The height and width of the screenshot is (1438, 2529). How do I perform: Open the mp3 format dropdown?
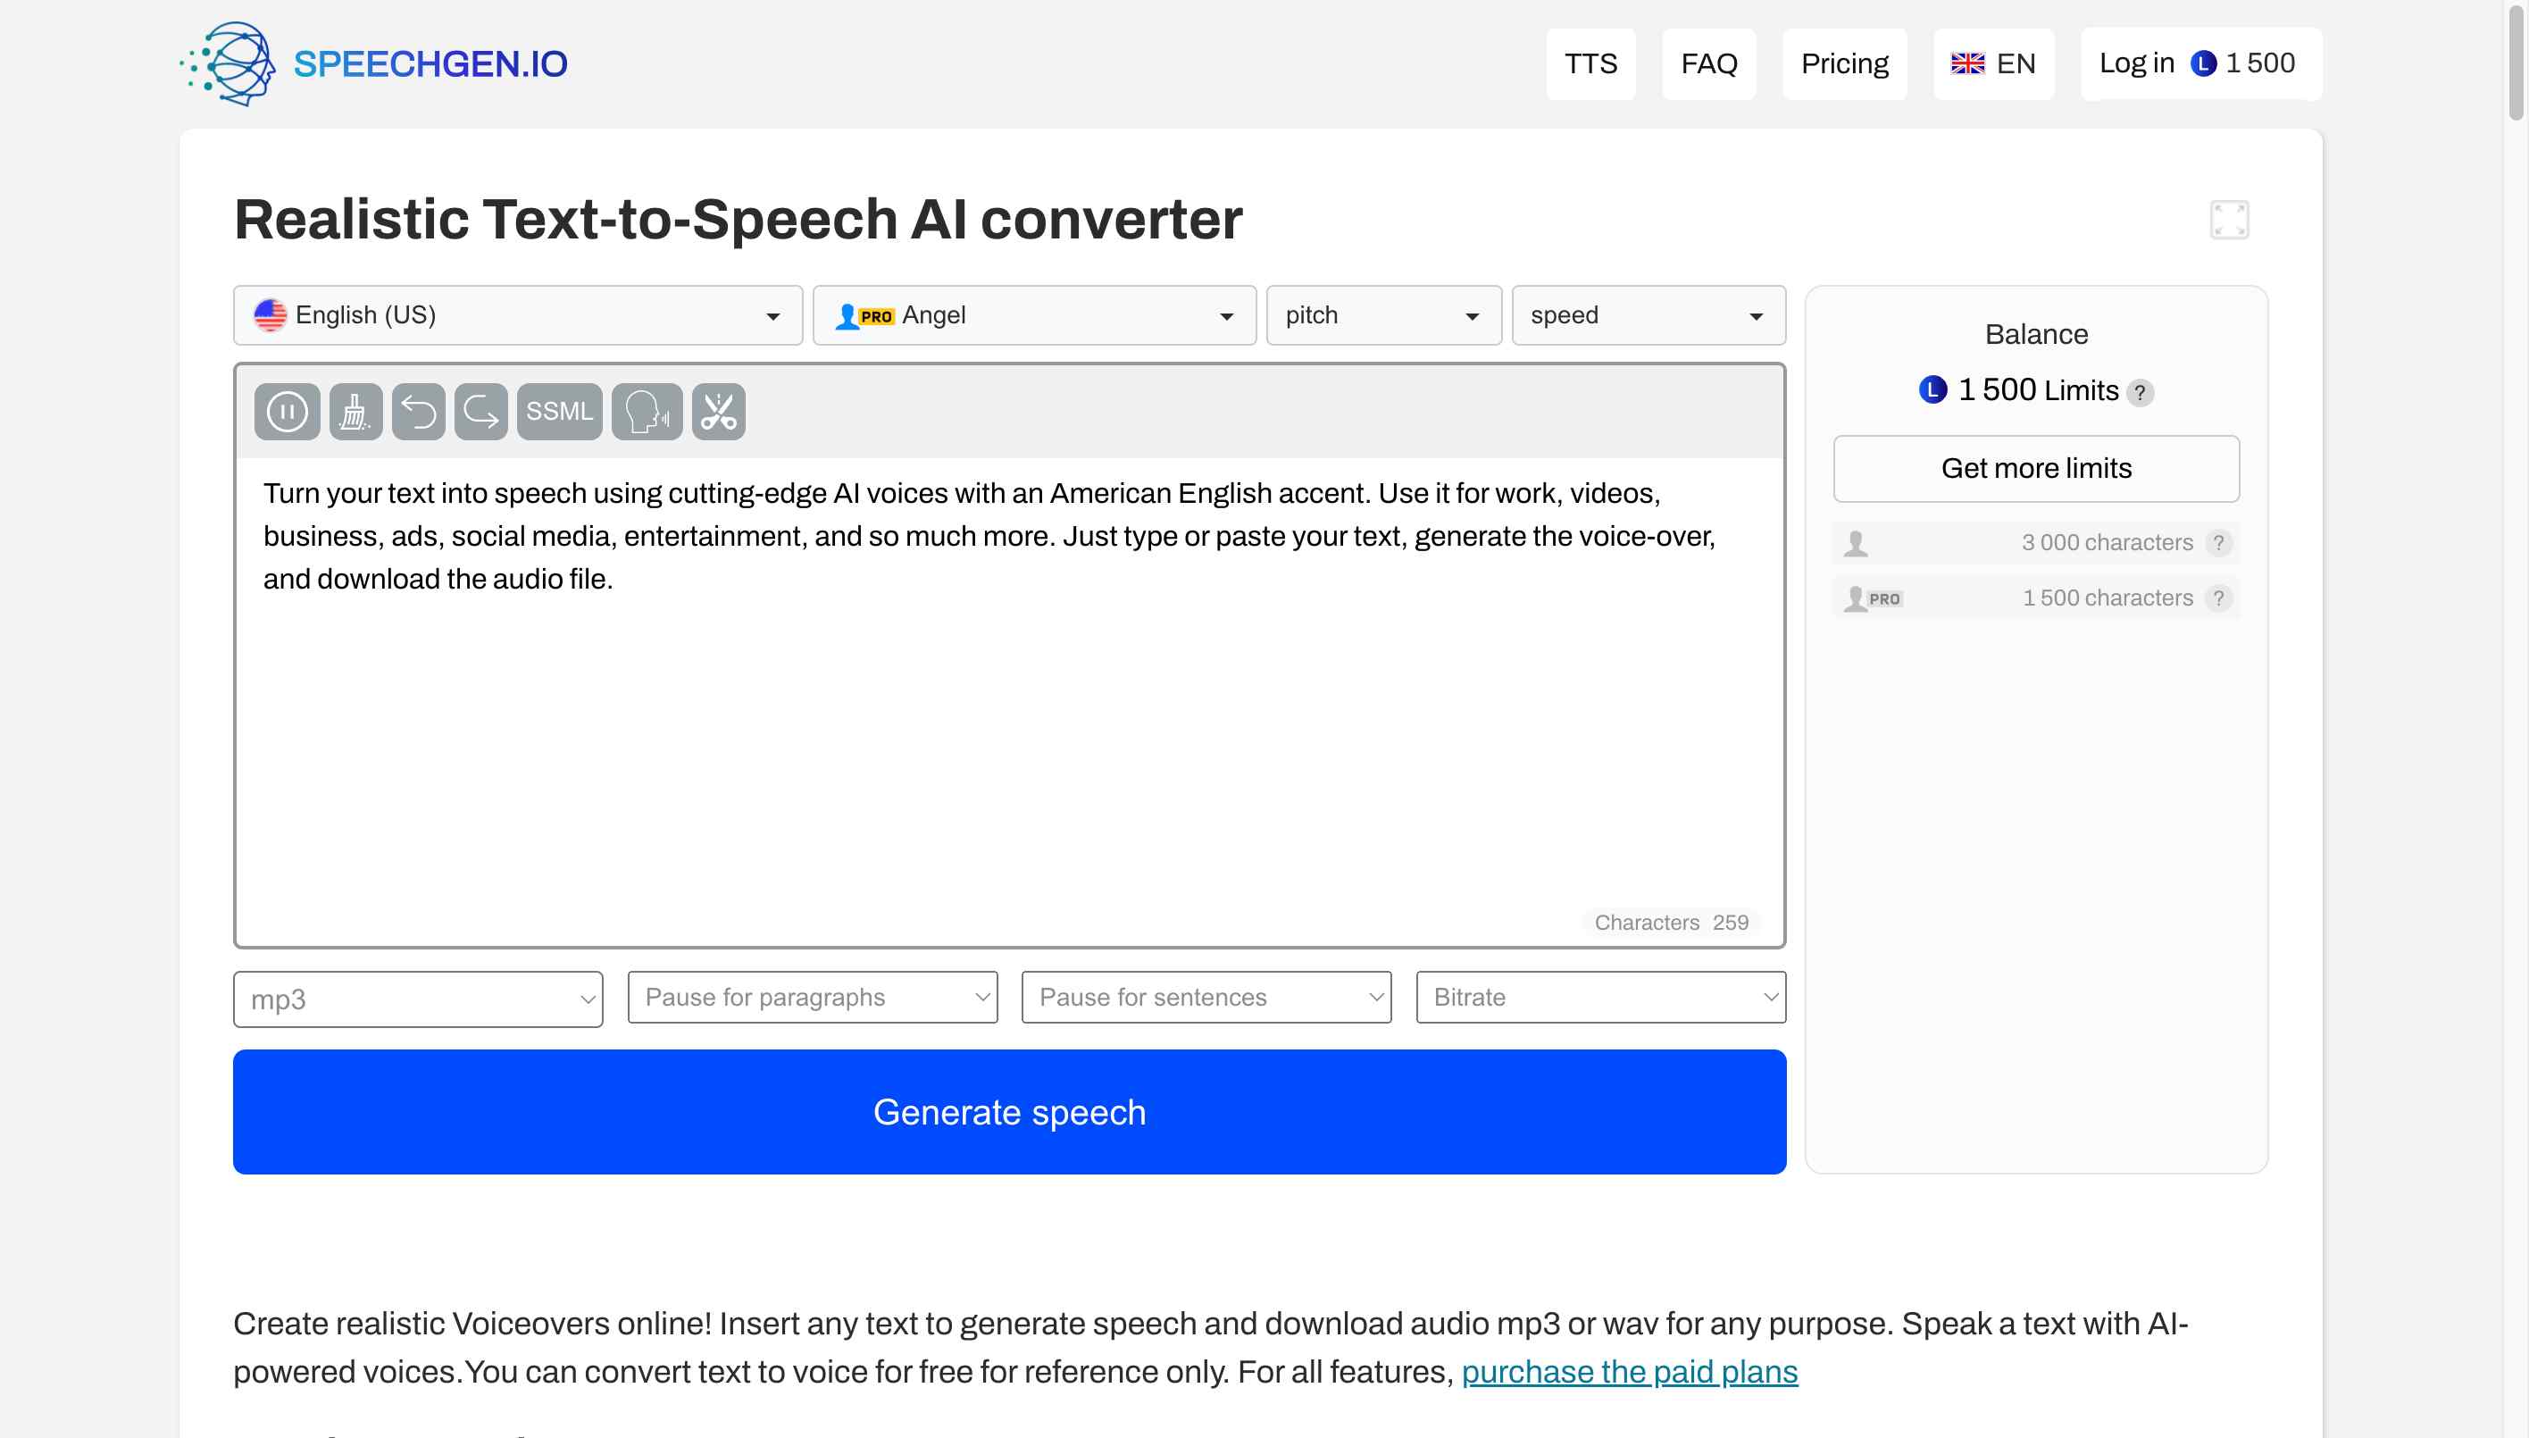pos(418,999)
